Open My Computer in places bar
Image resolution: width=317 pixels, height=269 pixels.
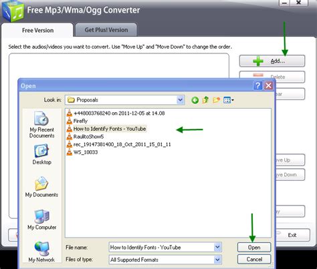41,220
